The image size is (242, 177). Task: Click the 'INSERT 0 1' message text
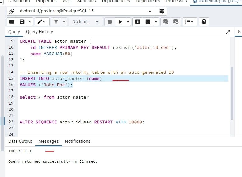tap(20, 151)
